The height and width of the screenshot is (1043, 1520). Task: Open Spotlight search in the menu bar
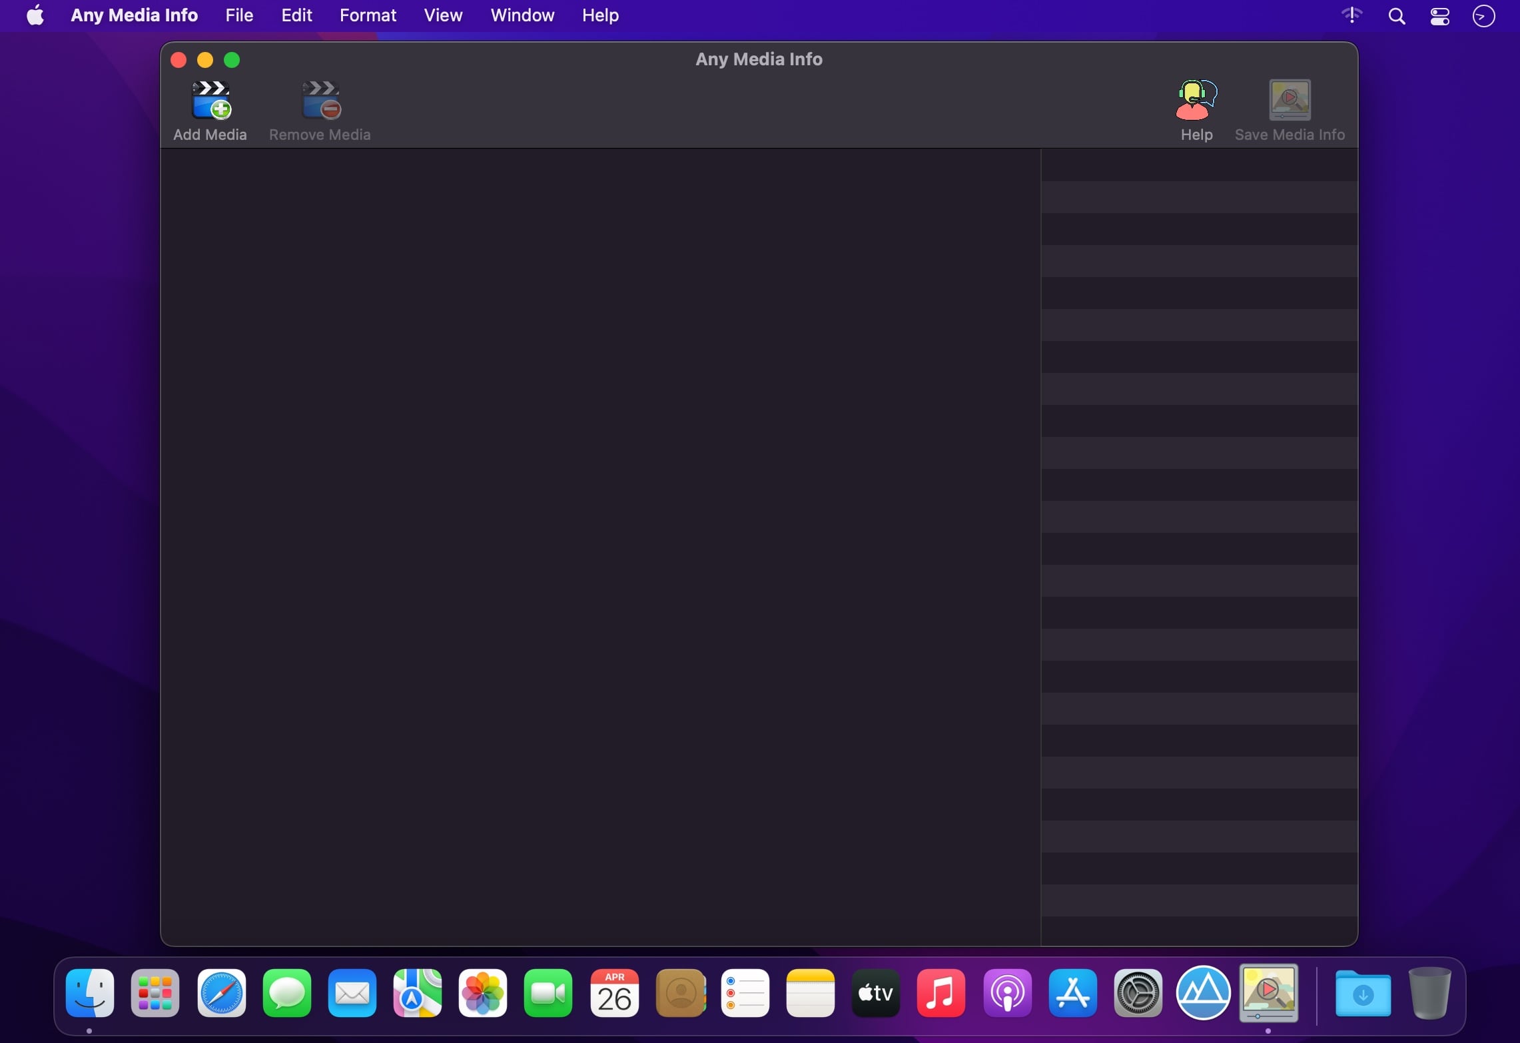(x=1397, y=16)
